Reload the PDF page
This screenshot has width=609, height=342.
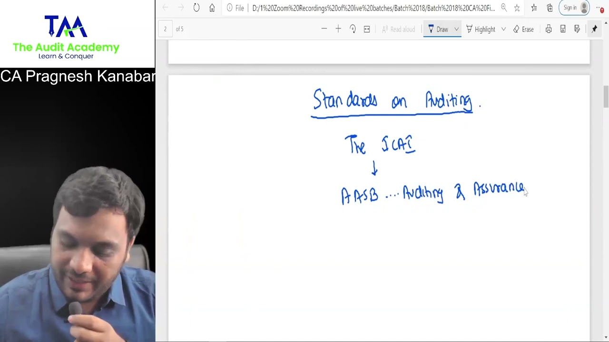click(196, 8)
